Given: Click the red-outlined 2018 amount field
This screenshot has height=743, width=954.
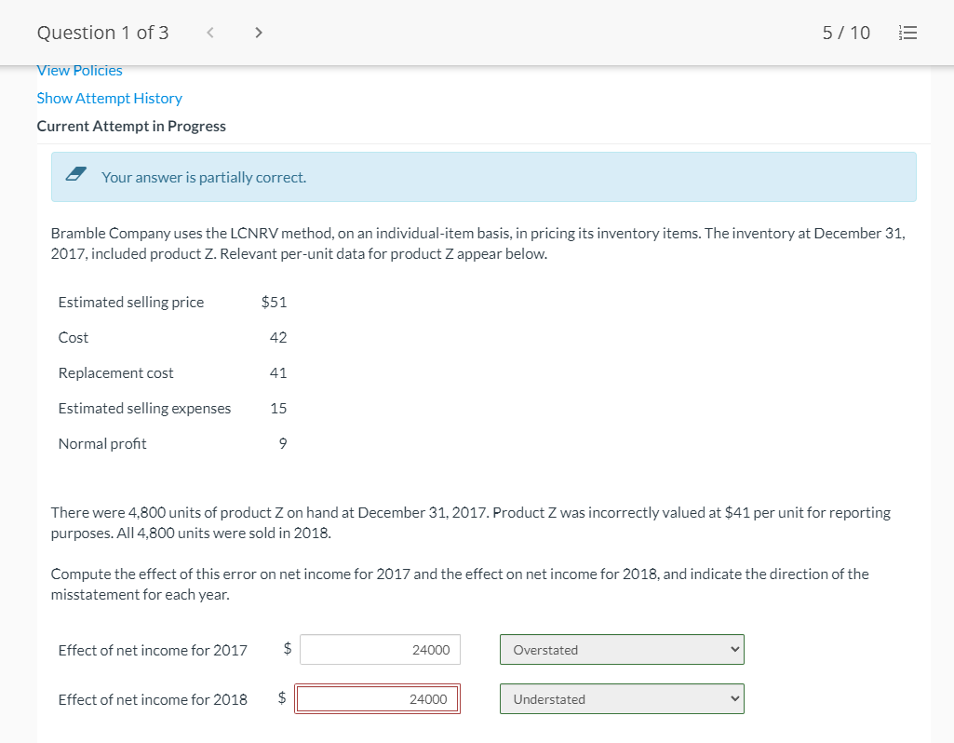Looking at the screenshot, I should coord(377,698).
